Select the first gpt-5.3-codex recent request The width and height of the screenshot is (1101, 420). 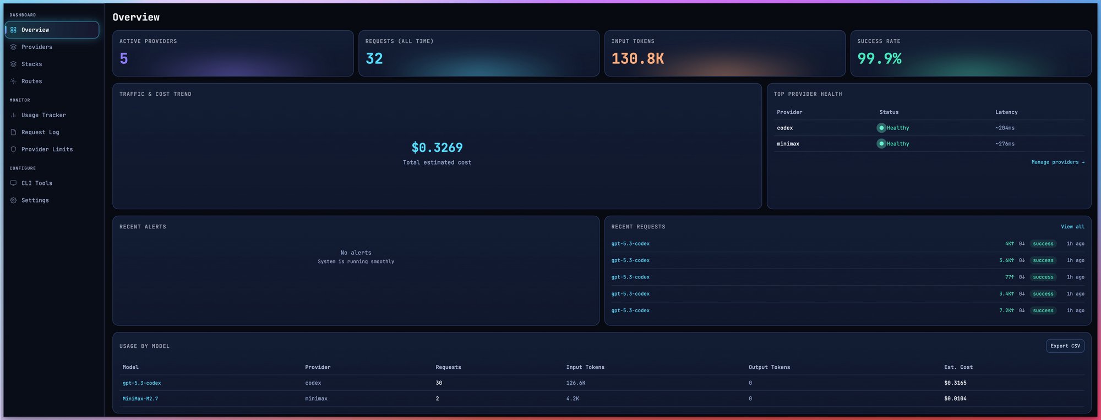click(630, 243)
